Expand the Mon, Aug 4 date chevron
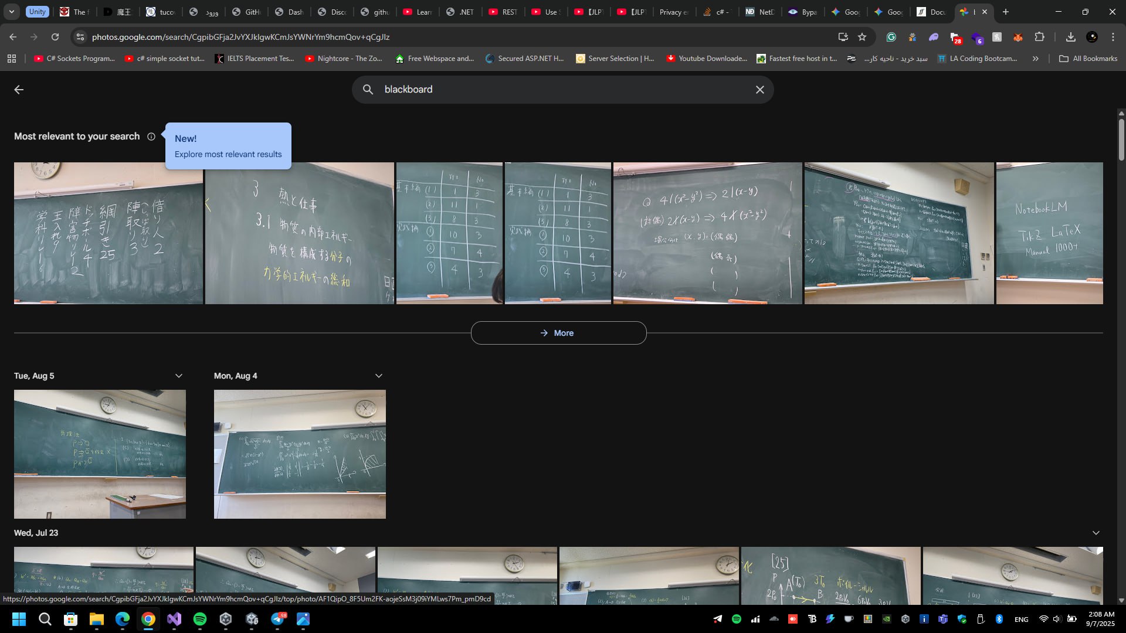 [379, 376]
